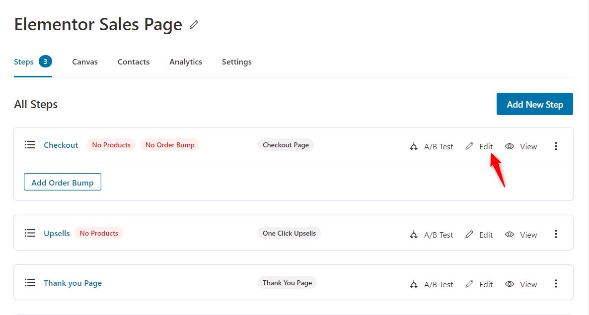Open the Checkout step link
The width and height of the screenshot is (589, 315).
click(61, 145)
